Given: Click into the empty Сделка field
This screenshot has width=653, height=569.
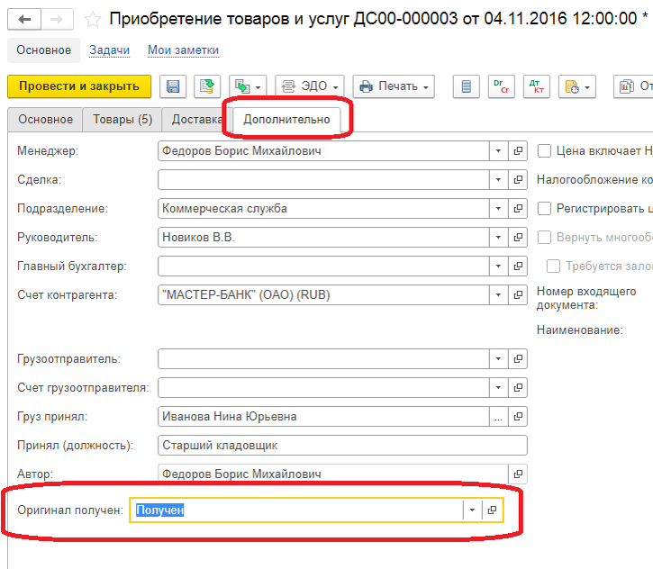Looking at the screenshot, I should [x=323, y=180].
